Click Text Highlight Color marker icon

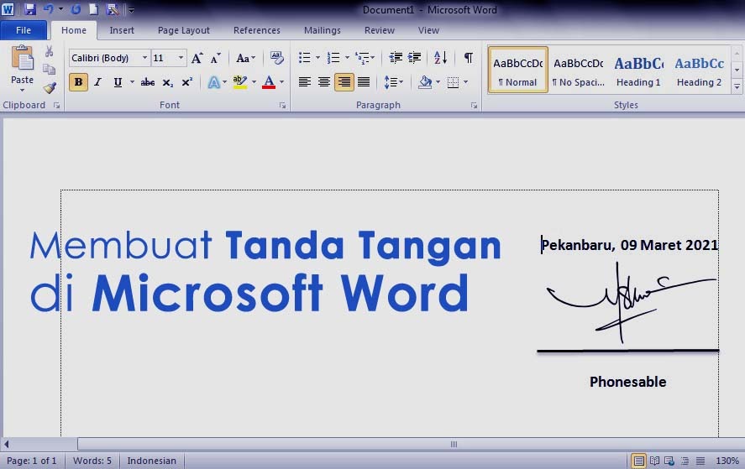click(x=240, y=82)
